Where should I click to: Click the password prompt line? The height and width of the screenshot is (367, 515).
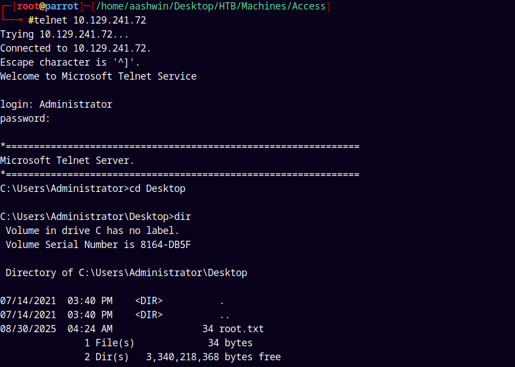(25, 118)
